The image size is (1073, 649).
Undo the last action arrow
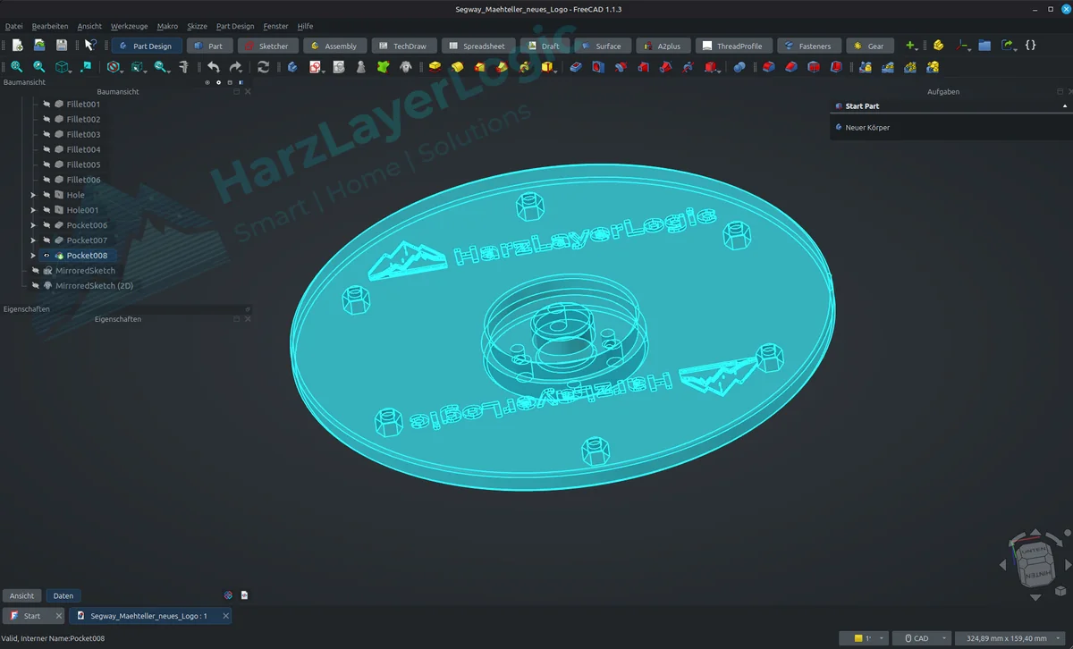click(213, 67)
